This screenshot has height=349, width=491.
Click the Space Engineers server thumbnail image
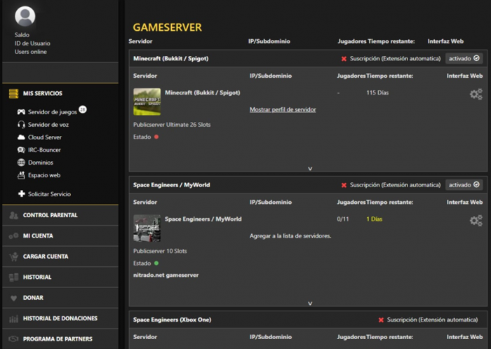[147, 228]
